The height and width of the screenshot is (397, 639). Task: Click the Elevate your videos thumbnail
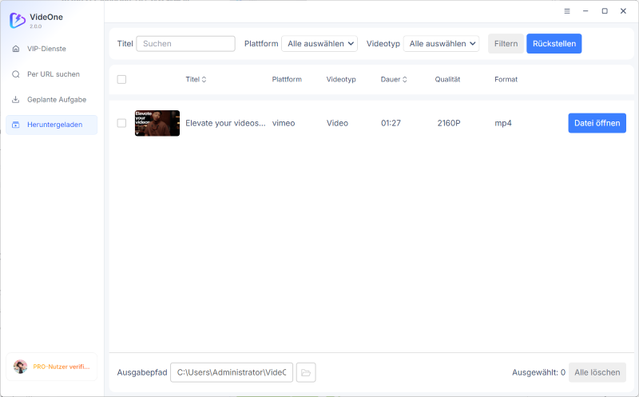(157, 123)
